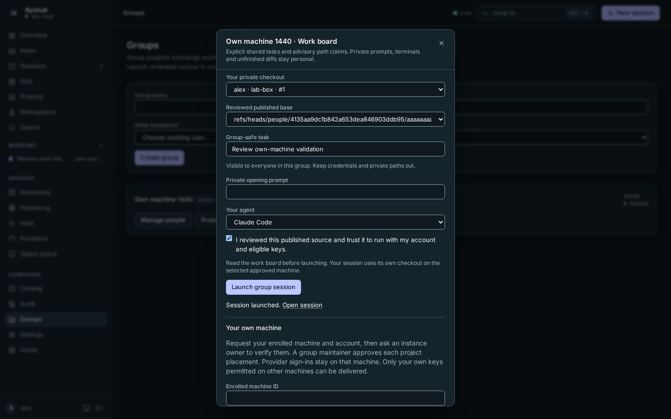Click the sidebar toggle icon beside the app name
Image resolution: width=671 pixels, height=419 pixels.
coord(14,13)
